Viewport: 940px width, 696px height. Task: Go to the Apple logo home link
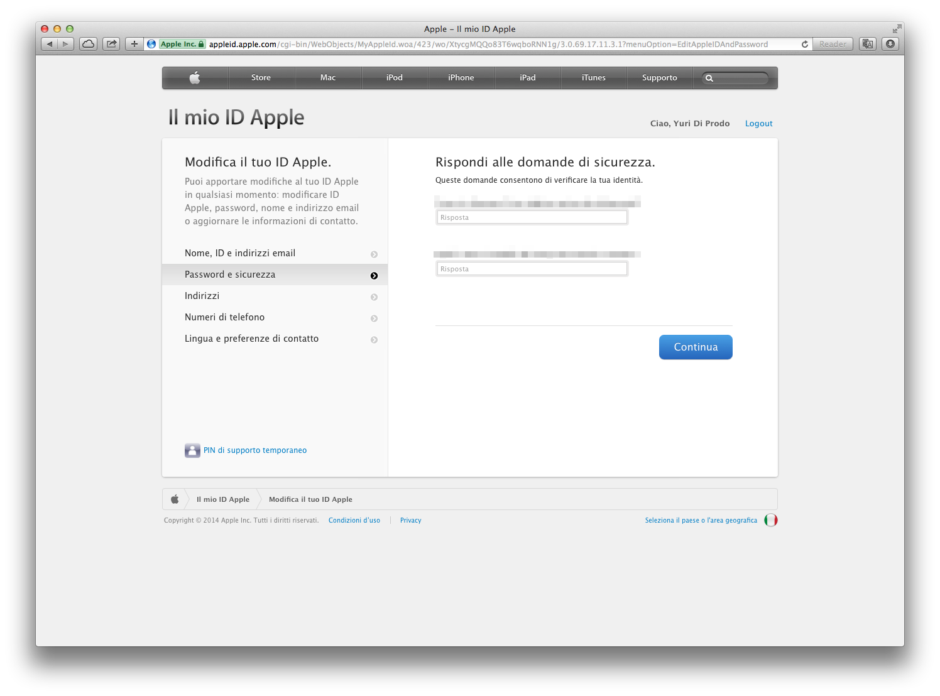(195, 78)
